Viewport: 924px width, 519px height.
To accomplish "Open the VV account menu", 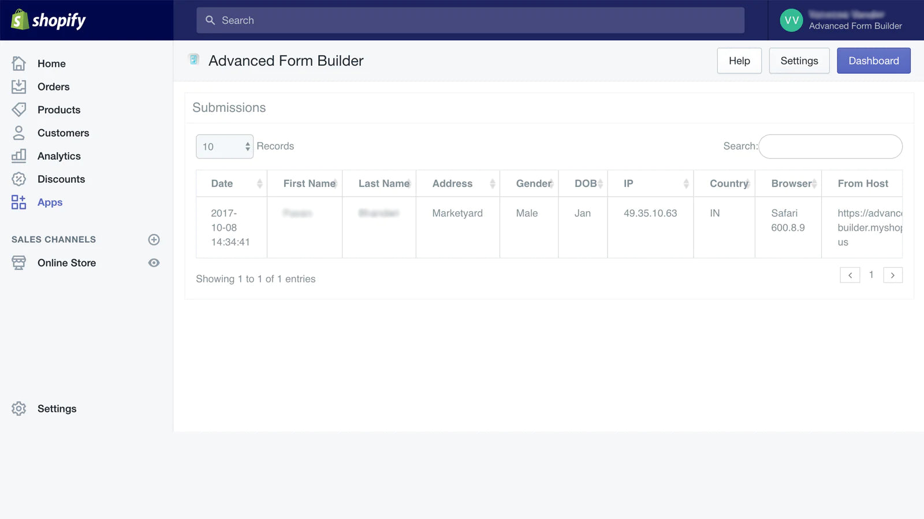I will pos(791,20).
